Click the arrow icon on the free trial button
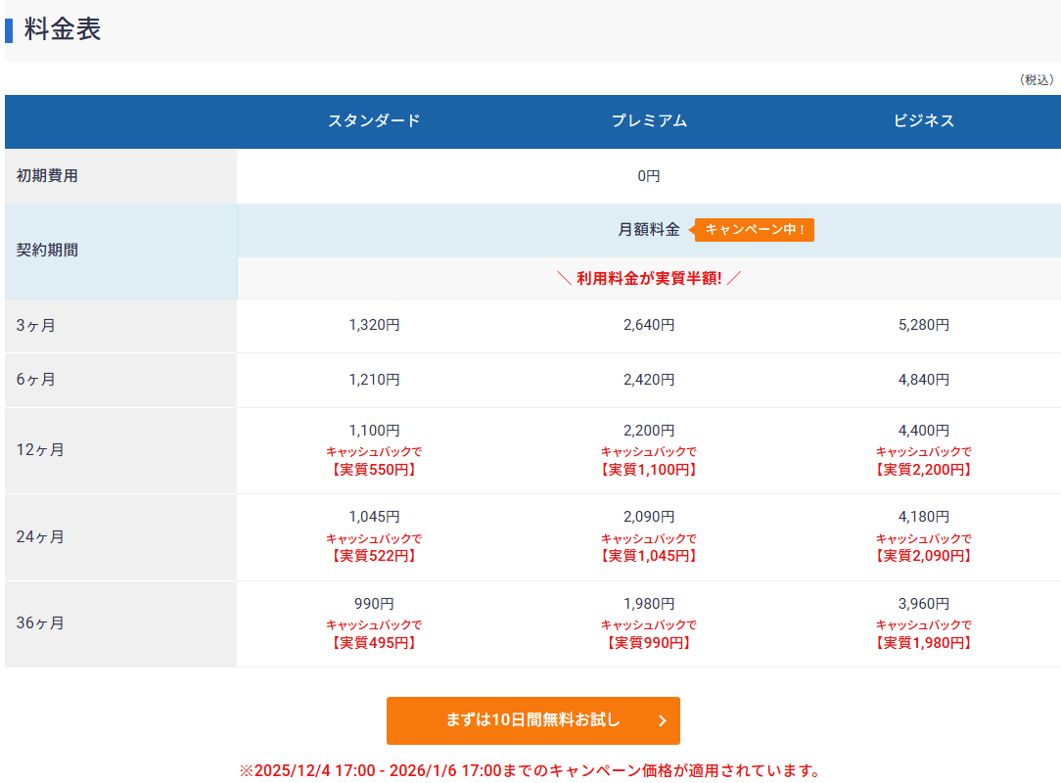 coord(663,721)
